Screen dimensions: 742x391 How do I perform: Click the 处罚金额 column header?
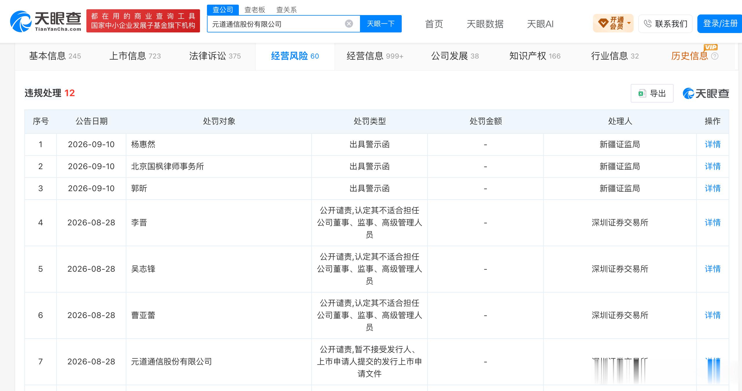[485, 121]
